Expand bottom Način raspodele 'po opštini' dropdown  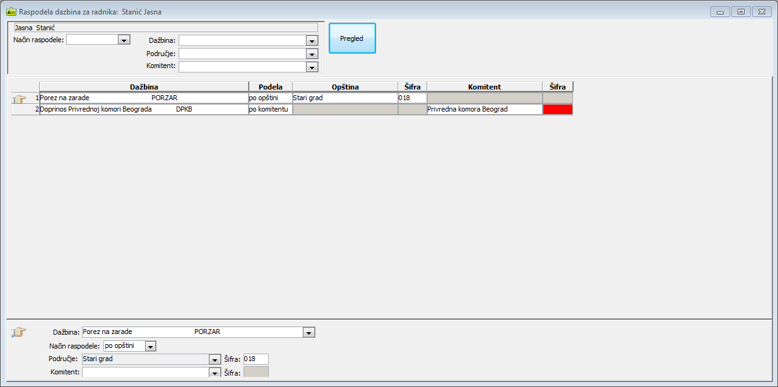tap(150, 346)
